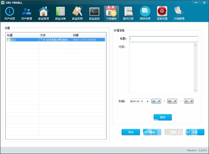Open classroom monitoring with the waveform screen icon

(94, 13)
